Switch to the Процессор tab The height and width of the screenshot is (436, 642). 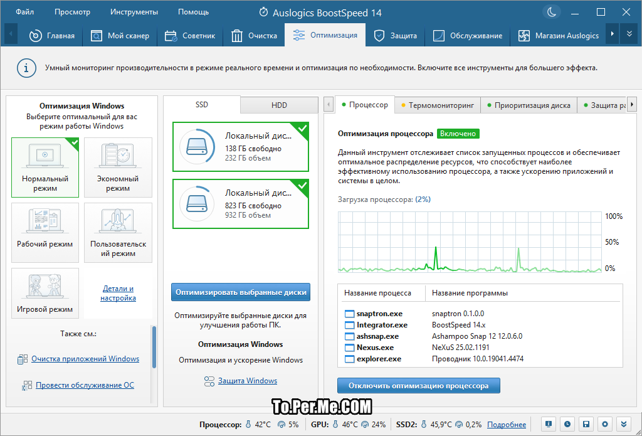click(364, 105)
